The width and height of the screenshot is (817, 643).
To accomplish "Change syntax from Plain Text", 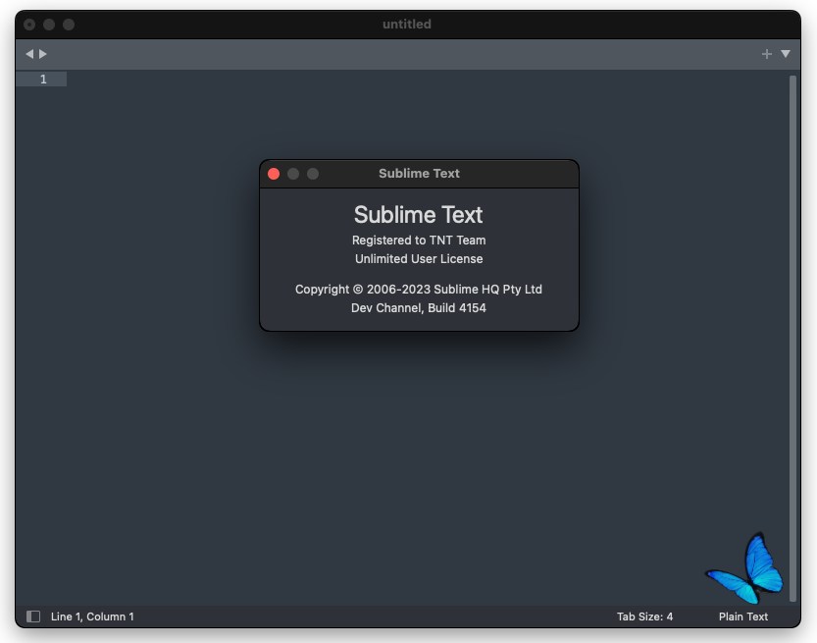I will 743,616.
